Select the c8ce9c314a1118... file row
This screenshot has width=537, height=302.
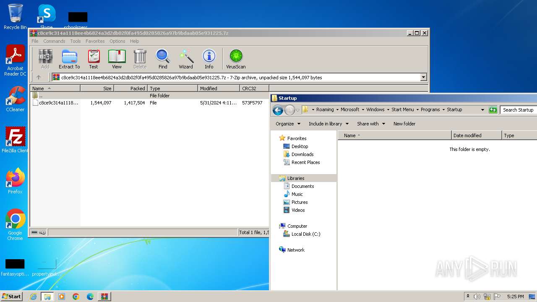(x=149, y=103)
